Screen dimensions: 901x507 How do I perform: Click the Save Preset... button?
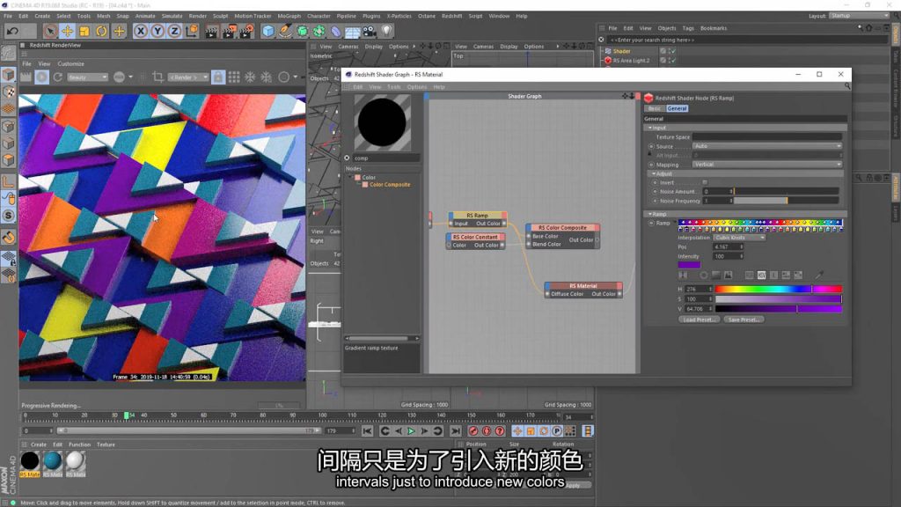click(x=744, y=320)
